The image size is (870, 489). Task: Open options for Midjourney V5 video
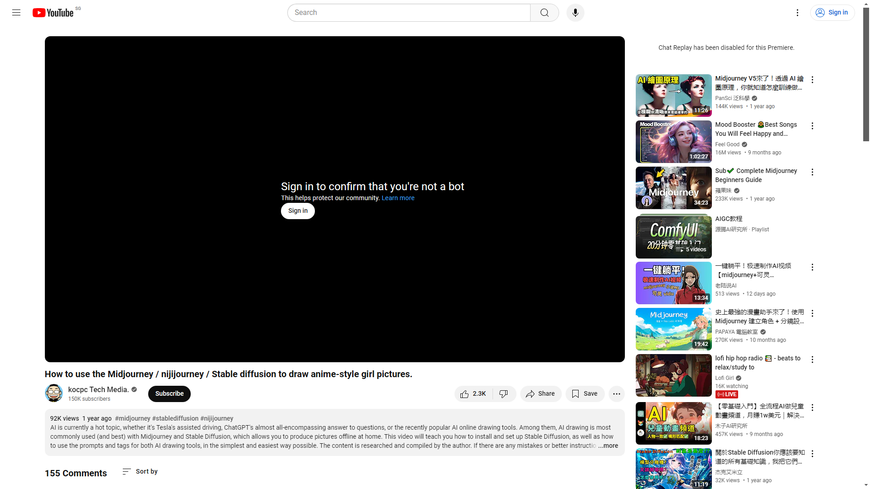point(812,80)
